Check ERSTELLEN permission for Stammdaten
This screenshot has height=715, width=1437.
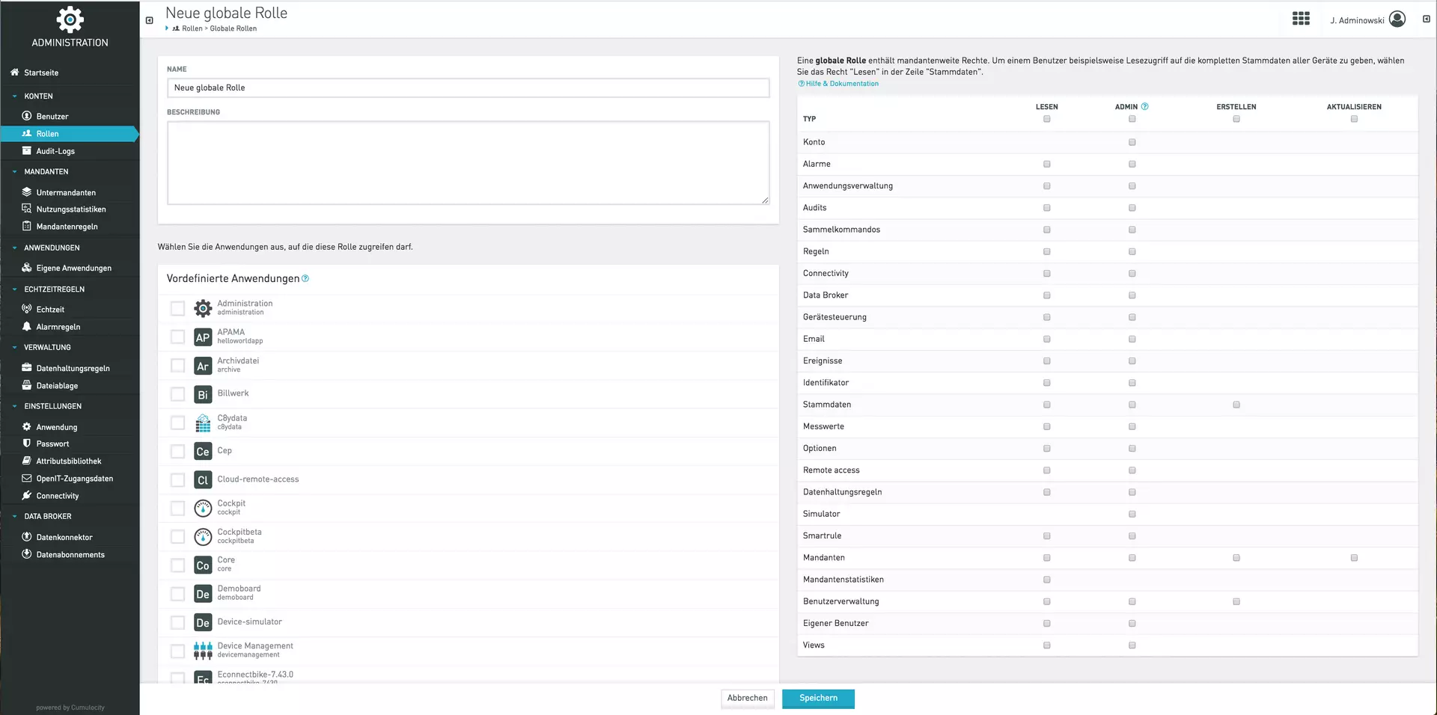[x=1236, y=405]
